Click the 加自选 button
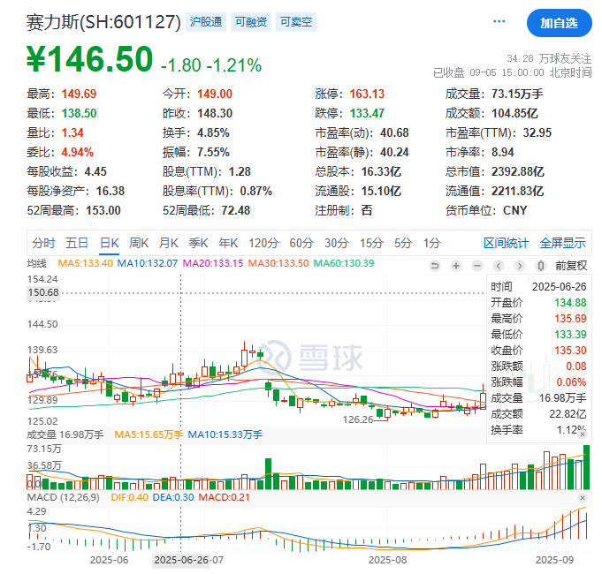This screenshot has height=574, width=602. point(559,23)
